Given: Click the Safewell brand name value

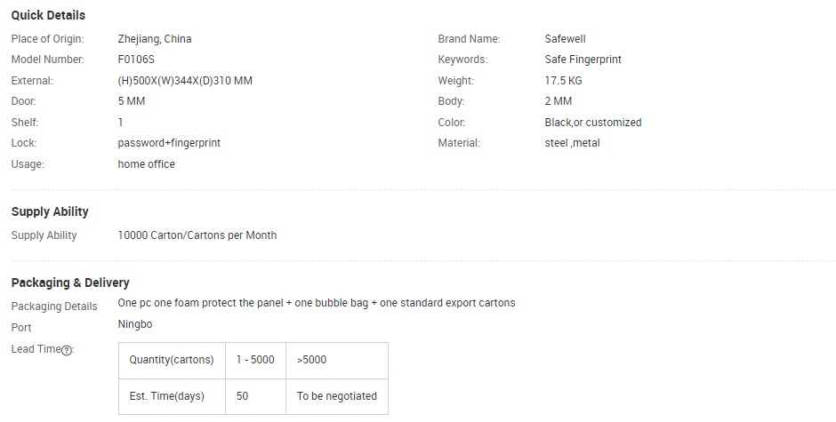Looking at the screenshot, I should tap(565, 39).
